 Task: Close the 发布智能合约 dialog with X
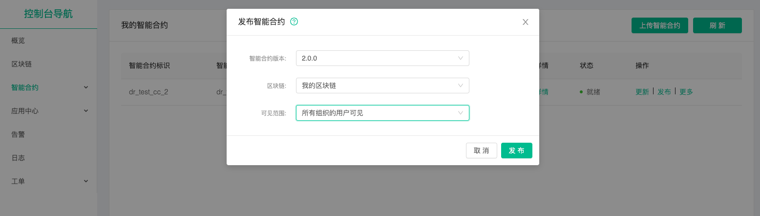pyautogui.click(x=526, y=22)
